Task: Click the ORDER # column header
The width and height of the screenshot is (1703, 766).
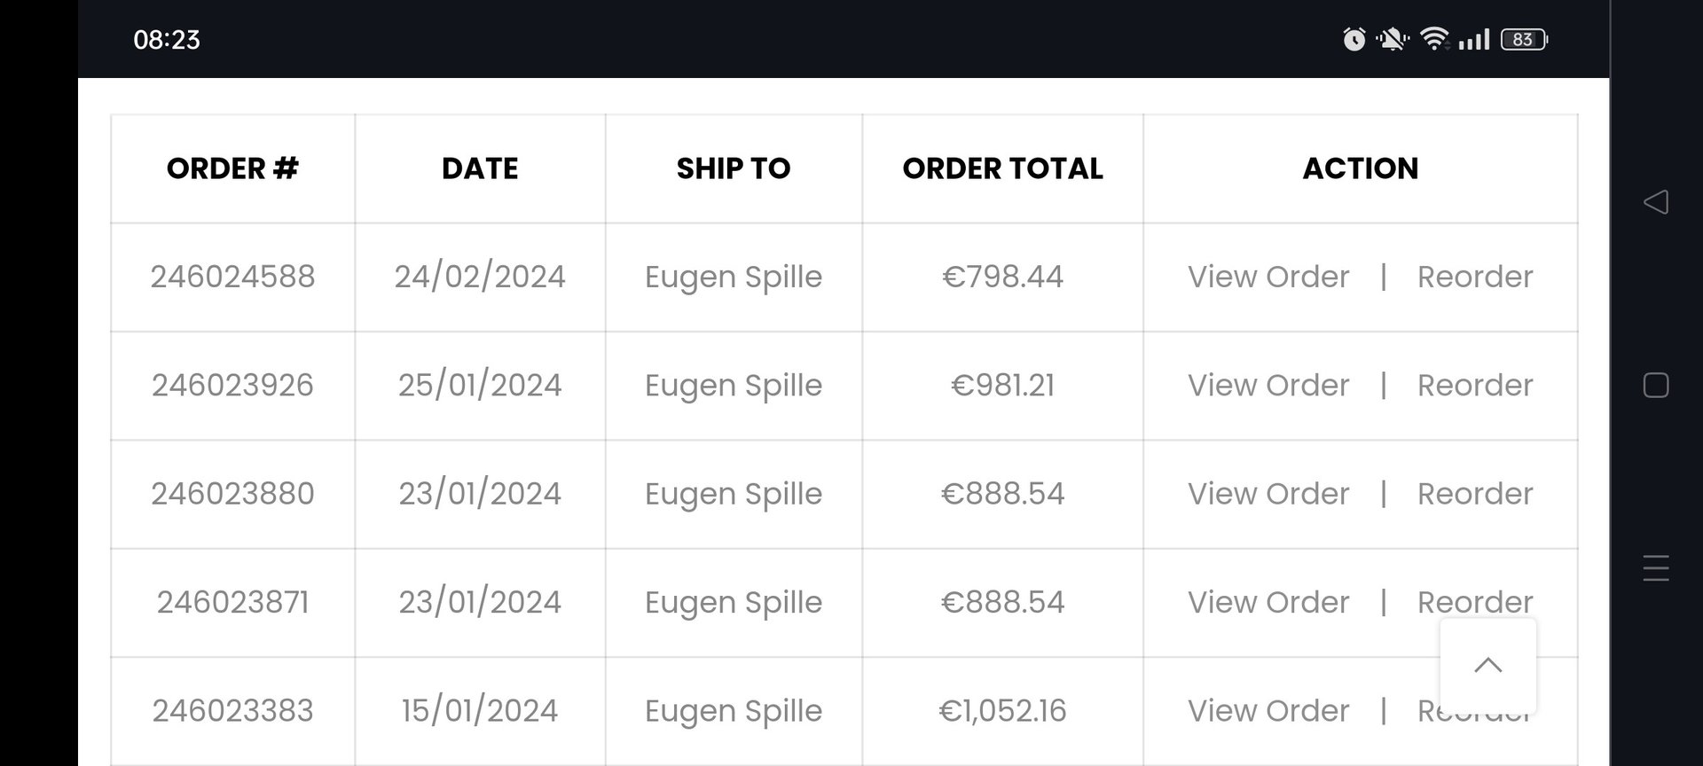Action: 232,168
